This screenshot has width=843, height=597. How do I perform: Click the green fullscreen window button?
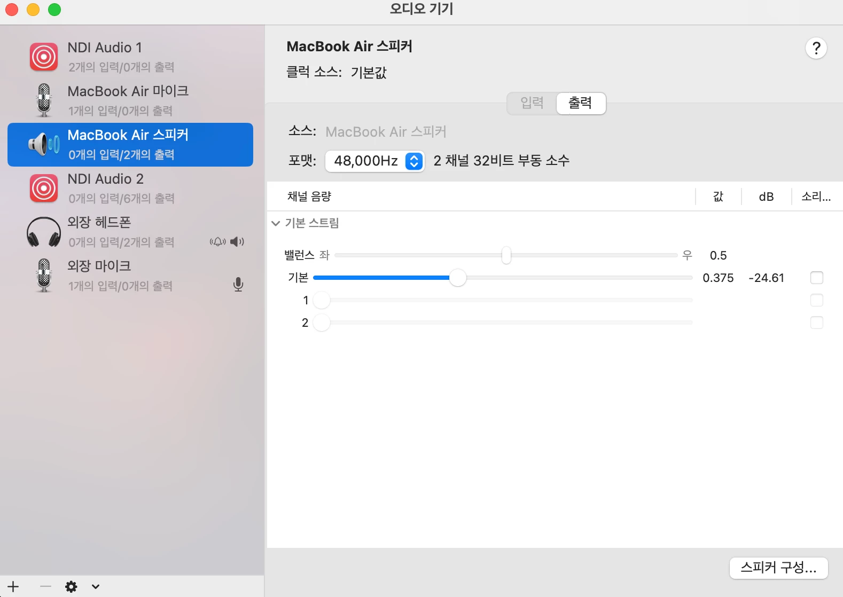[54, 10]
